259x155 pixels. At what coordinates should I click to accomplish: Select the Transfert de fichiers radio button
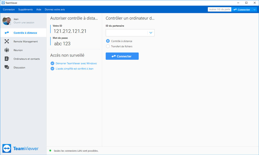tap(108, 46)
